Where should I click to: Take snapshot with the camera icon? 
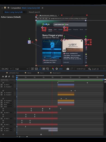(x=68, y=69)
